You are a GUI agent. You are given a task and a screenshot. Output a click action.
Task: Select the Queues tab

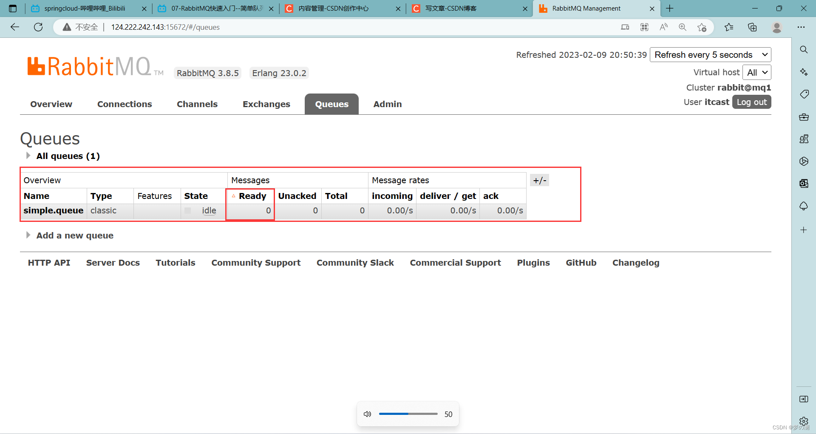(x=331, y=104)
